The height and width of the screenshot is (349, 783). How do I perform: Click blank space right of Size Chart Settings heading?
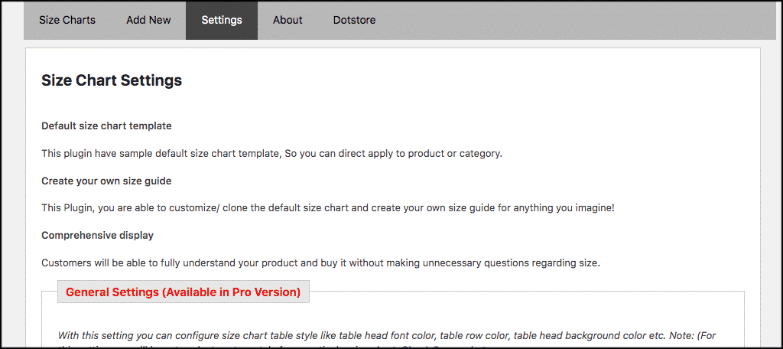point(459,80)
